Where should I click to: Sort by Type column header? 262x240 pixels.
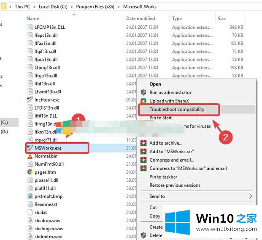[x=177, y=19]
